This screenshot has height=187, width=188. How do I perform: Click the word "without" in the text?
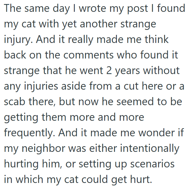pos(161,71)
